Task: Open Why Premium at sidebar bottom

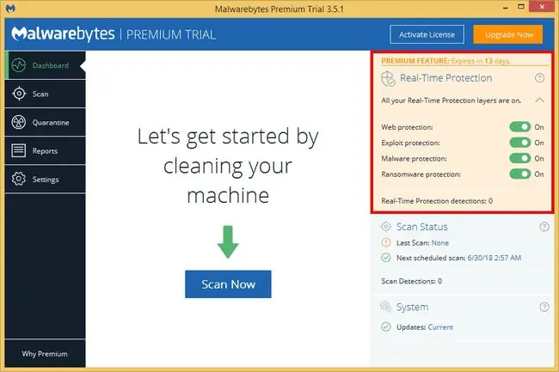Action: tap(45, 353)
